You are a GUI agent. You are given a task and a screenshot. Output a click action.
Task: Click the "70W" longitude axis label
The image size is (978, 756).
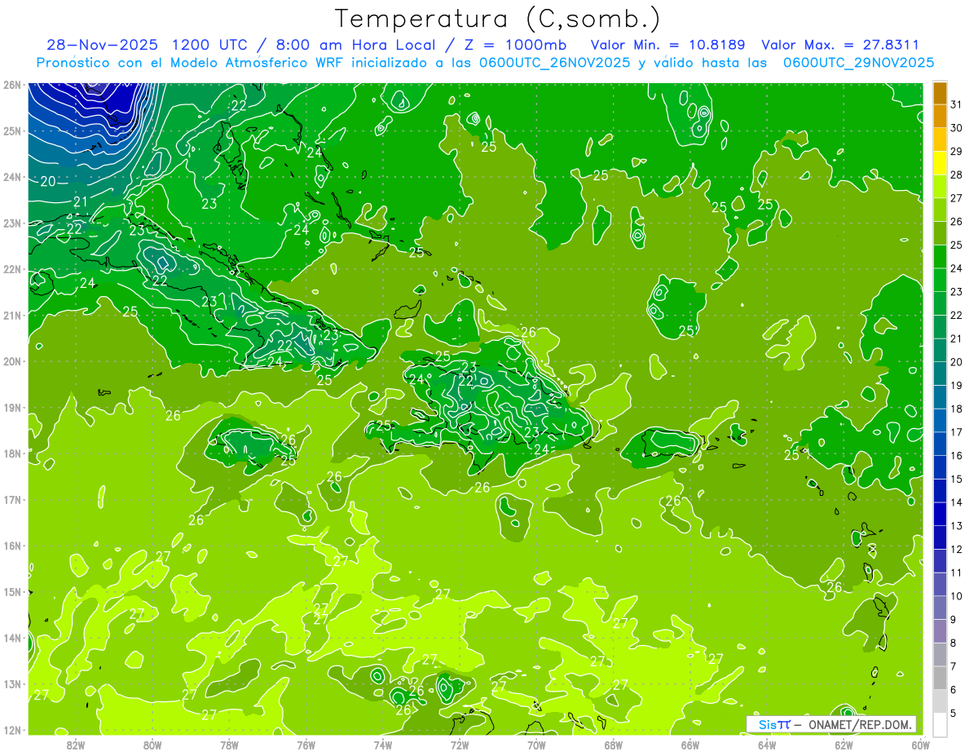[x=536, y=745]
